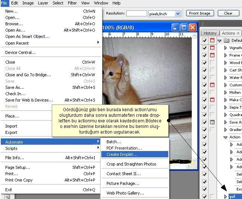Open the Edit menu
Image resolution: width=242 pixels, height=199 pixels.
[x=15, y=3]
